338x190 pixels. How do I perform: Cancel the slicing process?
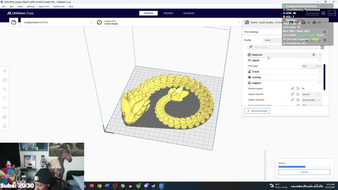pyautogui.click(x=304, y=172)
